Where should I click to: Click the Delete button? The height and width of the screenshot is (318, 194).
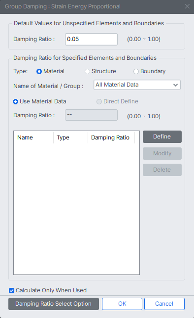[x=162, y=170]
